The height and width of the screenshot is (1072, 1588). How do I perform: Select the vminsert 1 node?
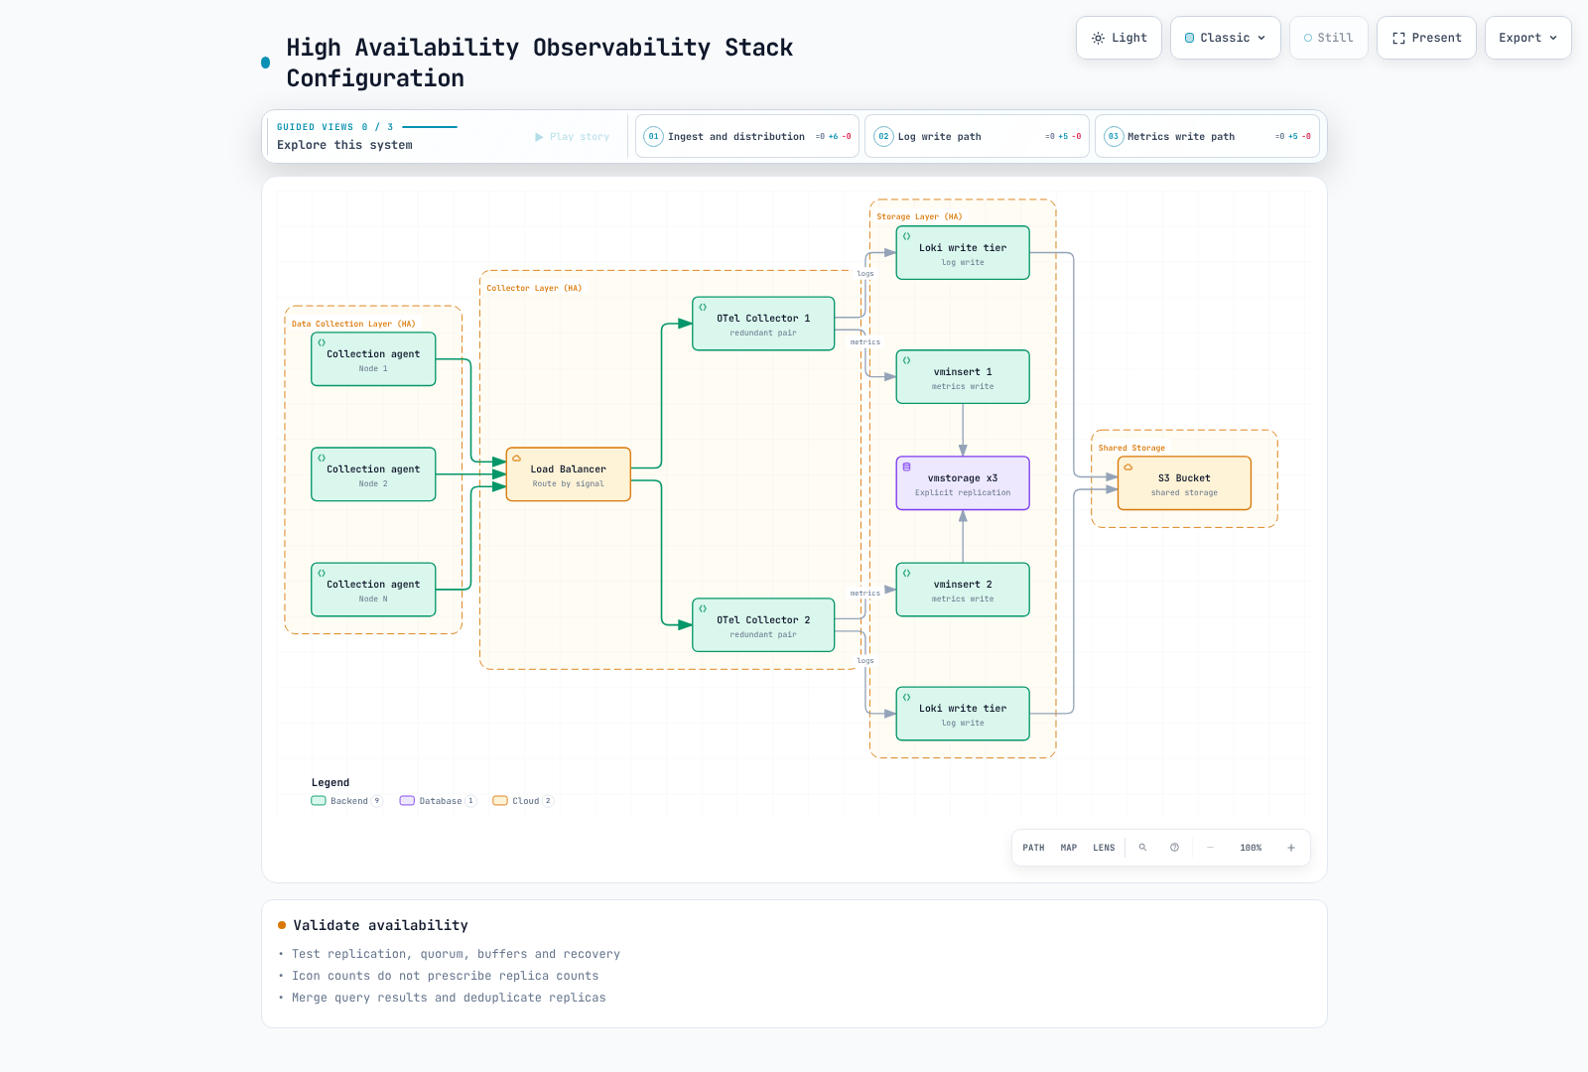point(963,377)
